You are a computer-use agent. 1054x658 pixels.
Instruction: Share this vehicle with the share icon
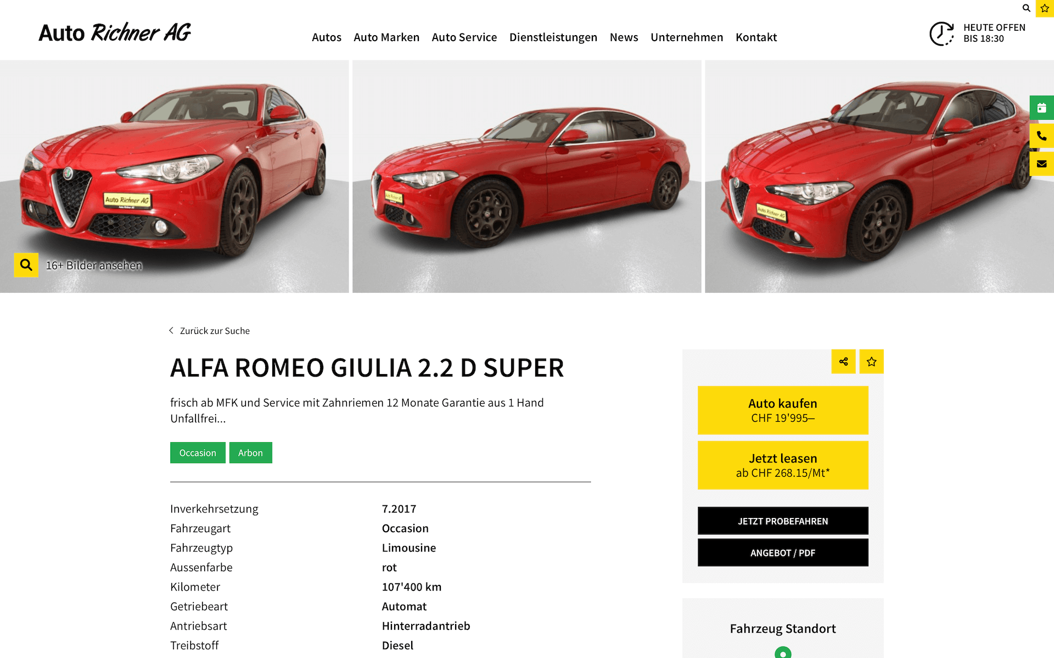[x=844, y=361]
